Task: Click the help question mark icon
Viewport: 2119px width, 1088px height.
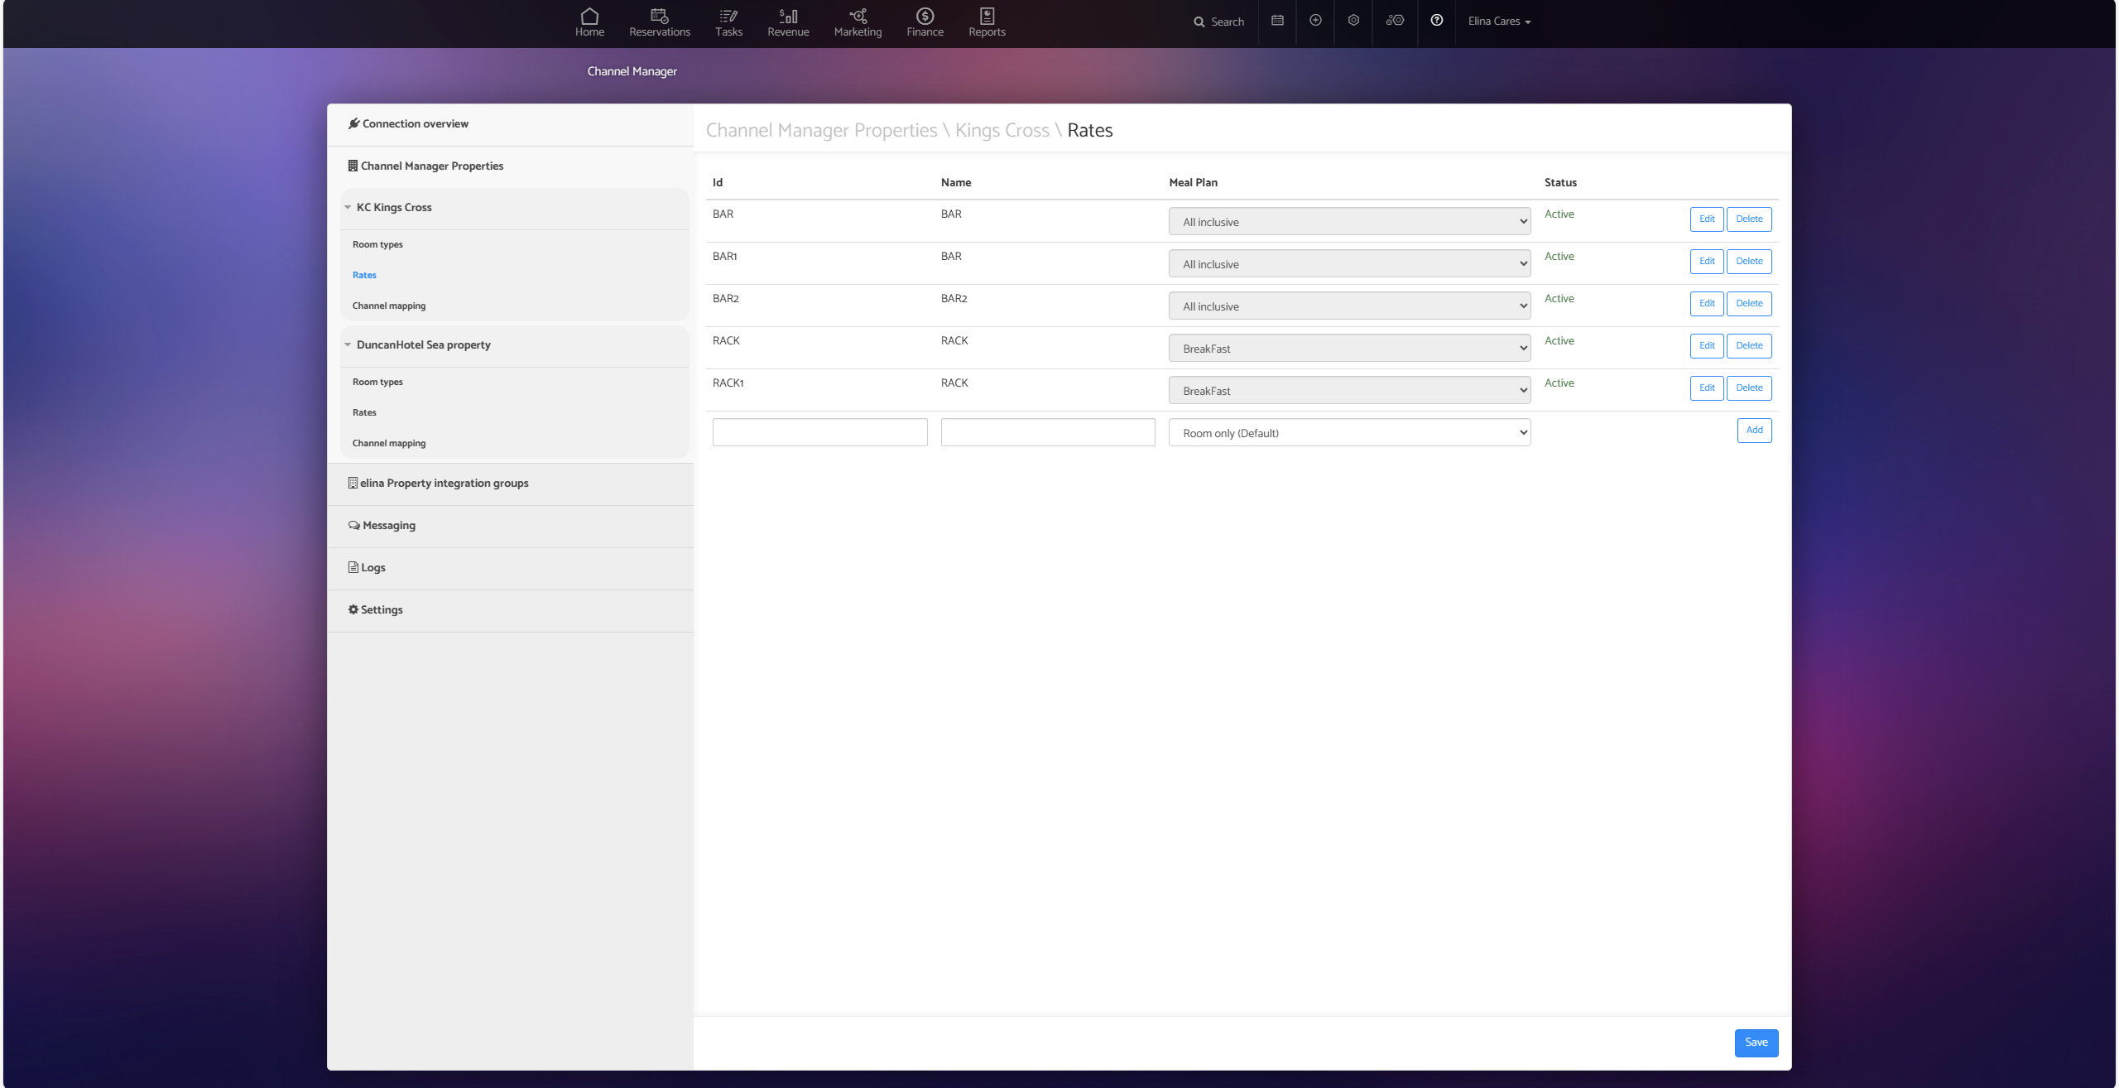Action: click(x=1437, y=21)
